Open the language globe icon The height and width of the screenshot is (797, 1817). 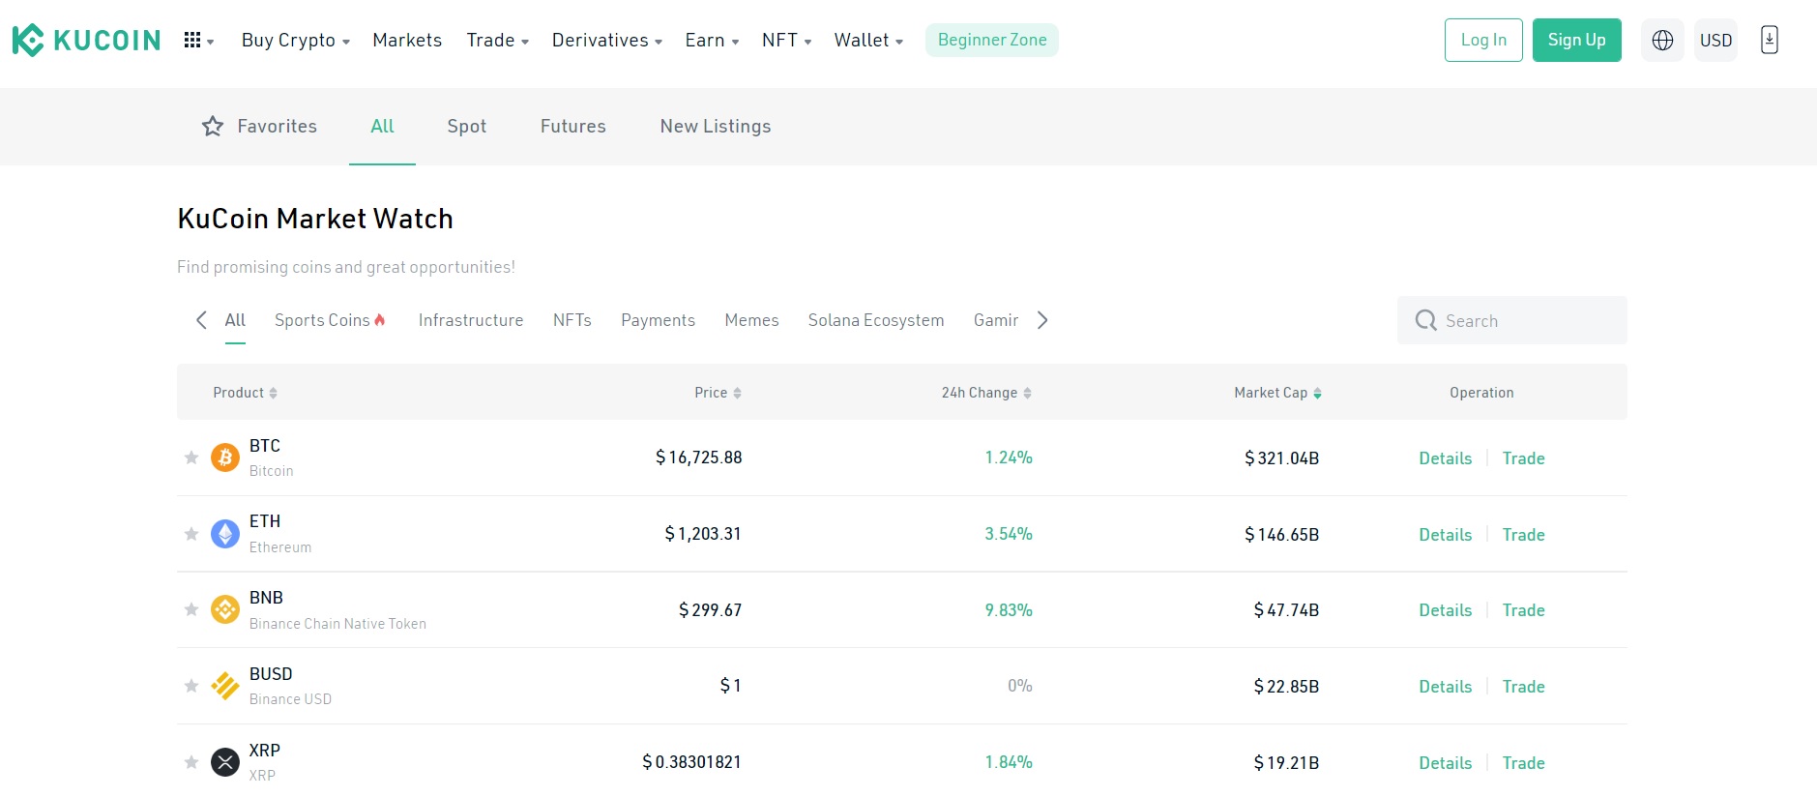click(1662, 41)
